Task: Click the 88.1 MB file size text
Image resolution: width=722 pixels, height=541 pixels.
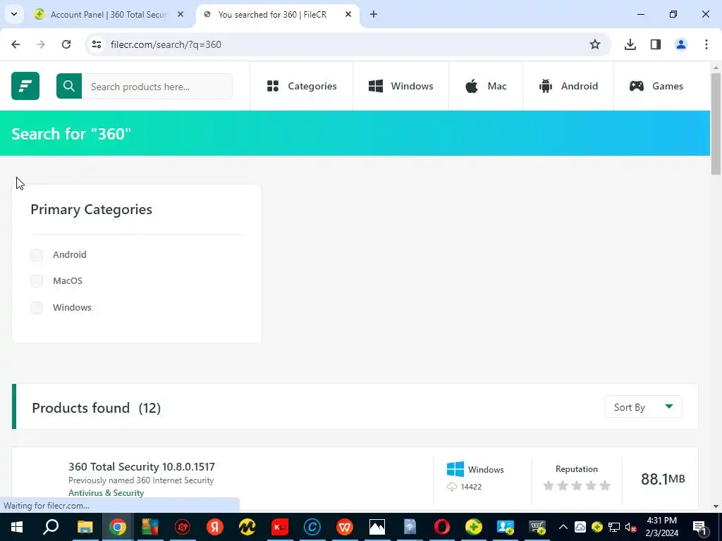Action: [x=663, y=479]
